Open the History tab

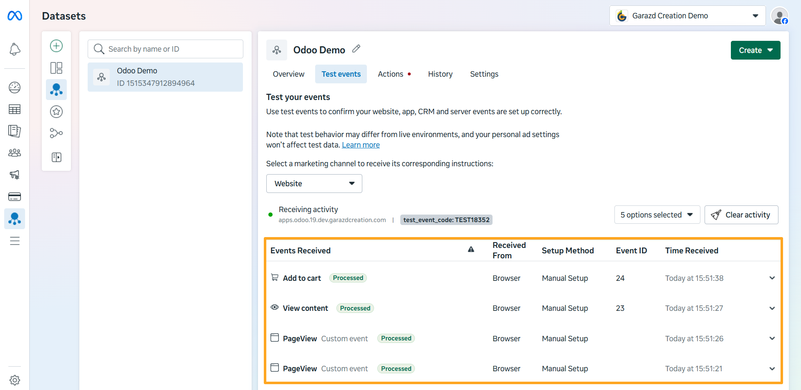[440, 74]
